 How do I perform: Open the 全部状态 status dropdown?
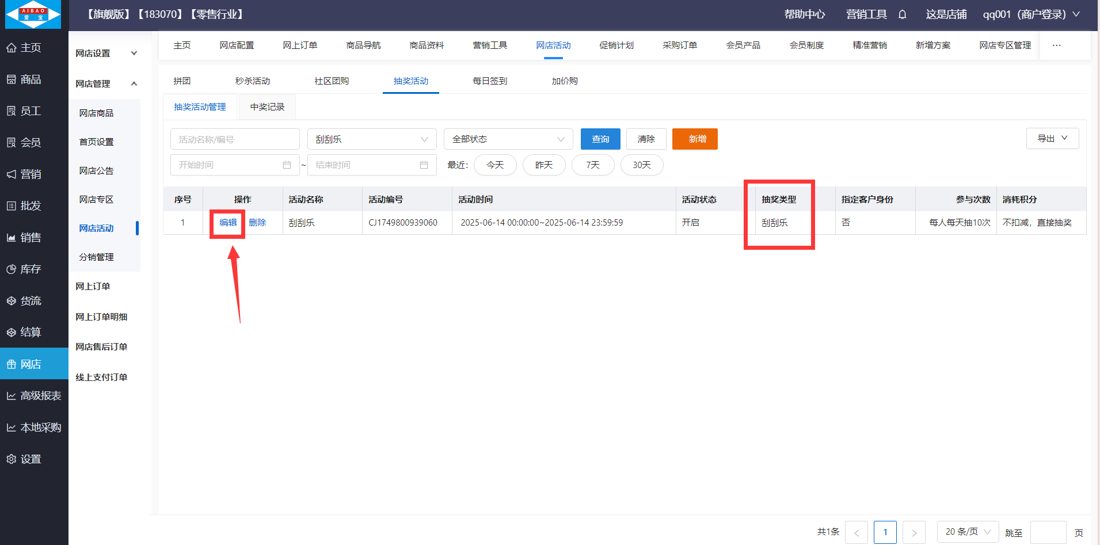tap(508, 139)
